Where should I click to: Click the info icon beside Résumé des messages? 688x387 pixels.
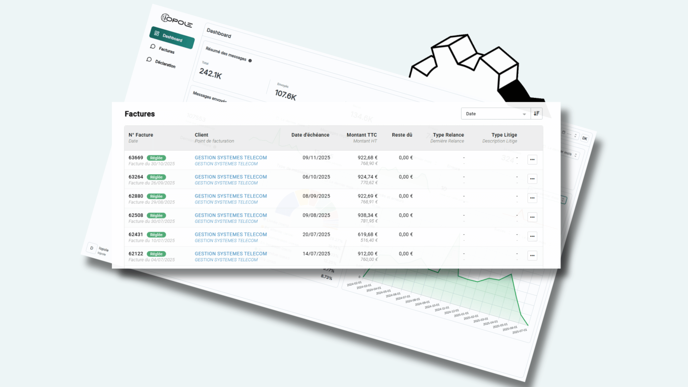[250, 61]
